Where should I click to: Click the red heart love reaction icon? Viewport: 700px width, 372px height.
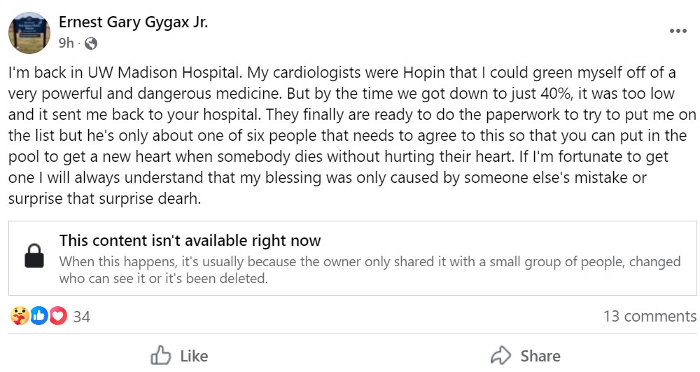(x=57, y=317)
